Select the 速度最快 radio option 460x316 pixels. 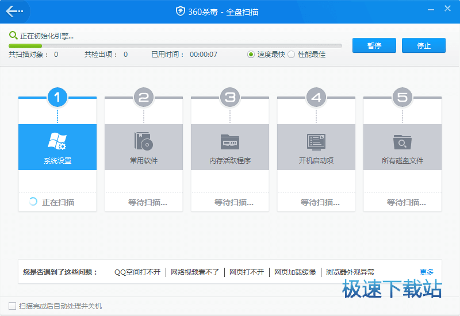pyautogui.click(x=251, y=55)
